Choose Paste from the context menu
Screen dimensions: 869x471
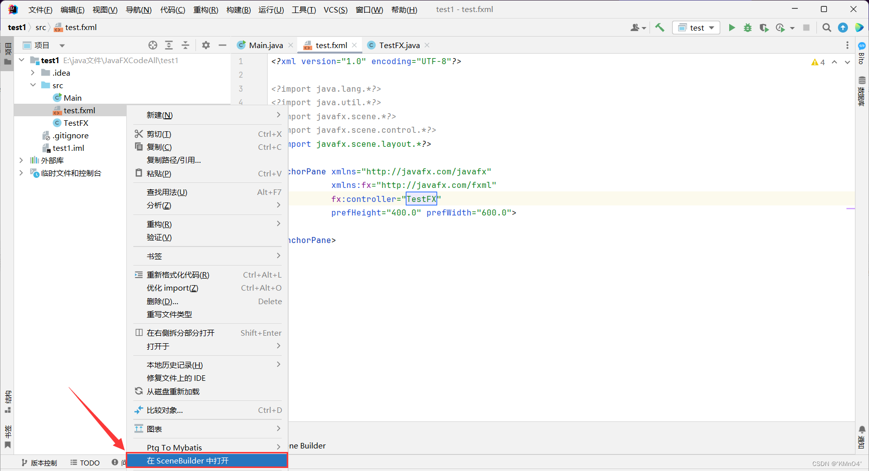coord(207,173)
